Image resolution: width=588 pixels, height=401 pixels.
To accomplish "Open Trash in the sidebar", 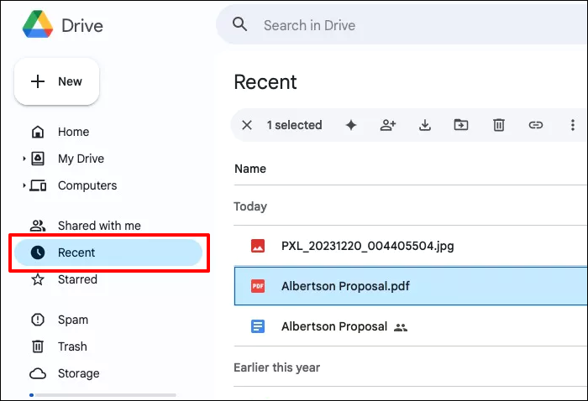I will [x=72, y=346].
